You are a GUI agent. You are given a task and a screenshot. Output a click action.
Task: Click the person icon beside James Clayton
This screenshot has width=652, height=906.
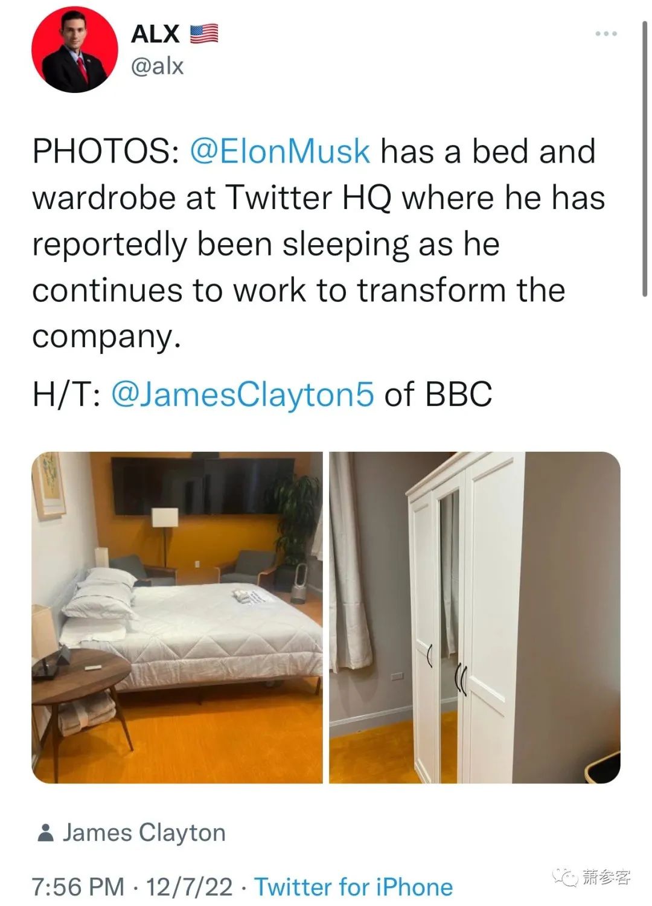coord(45,833)
